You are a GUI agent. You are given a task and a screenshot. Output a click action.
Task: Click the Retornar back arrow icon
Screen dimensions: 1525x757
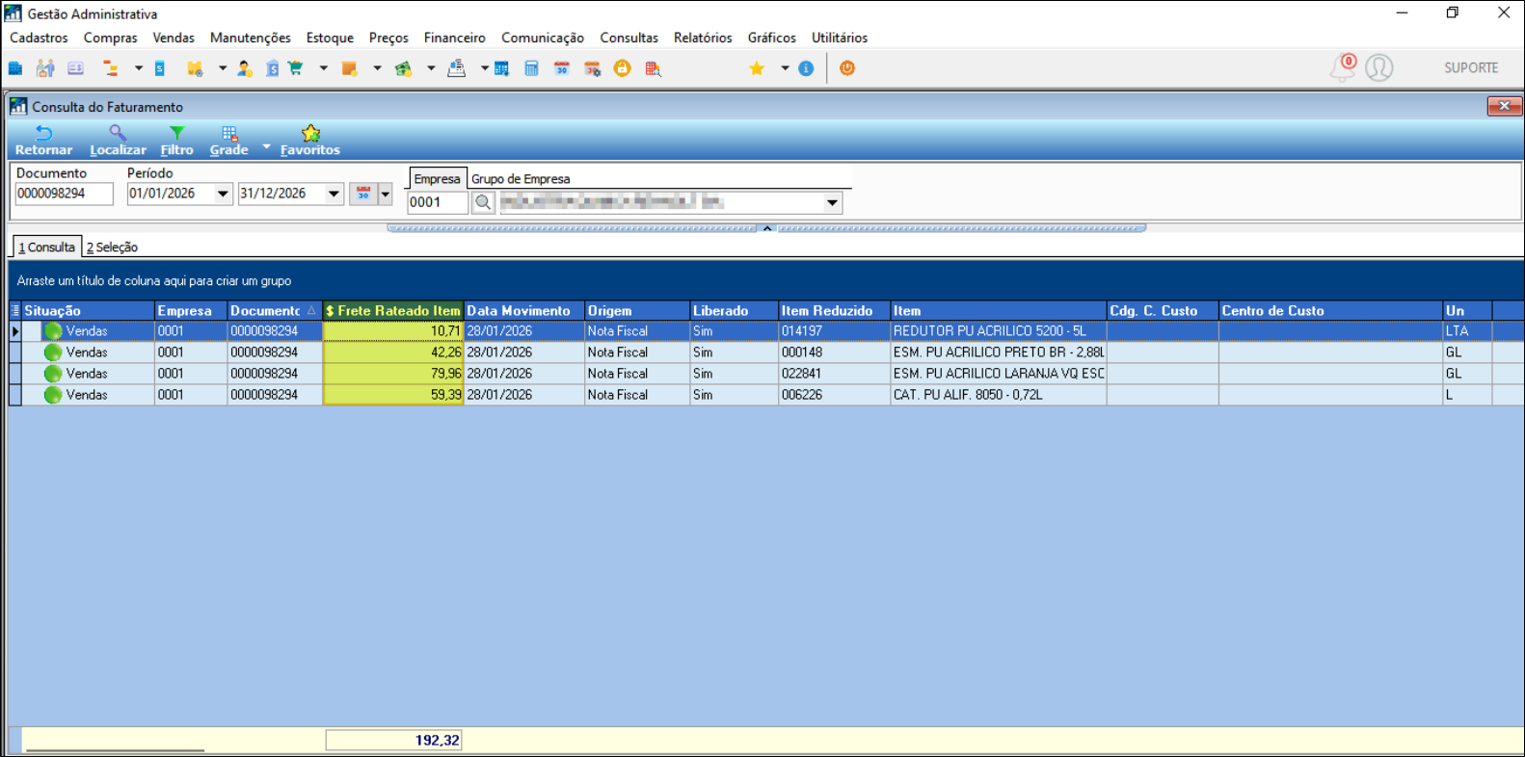coord(43,134)
